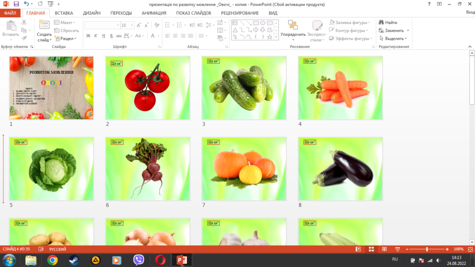Clear all formatting icon

pos(157,25)
